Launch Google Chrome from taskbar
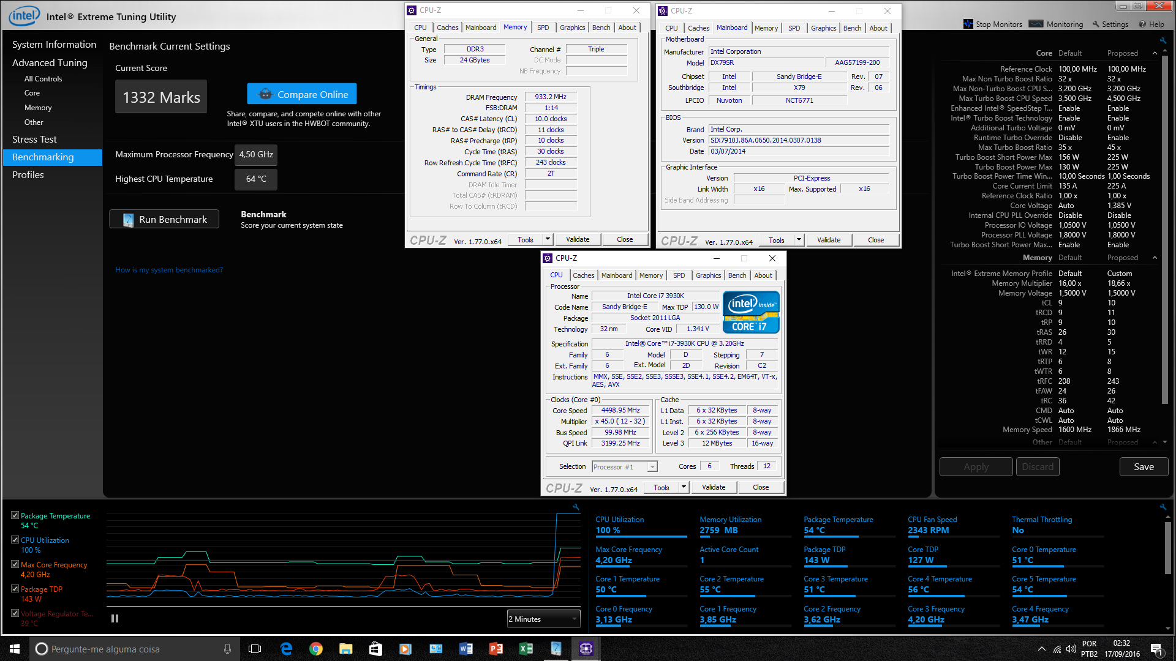 [x=315, y=649]
